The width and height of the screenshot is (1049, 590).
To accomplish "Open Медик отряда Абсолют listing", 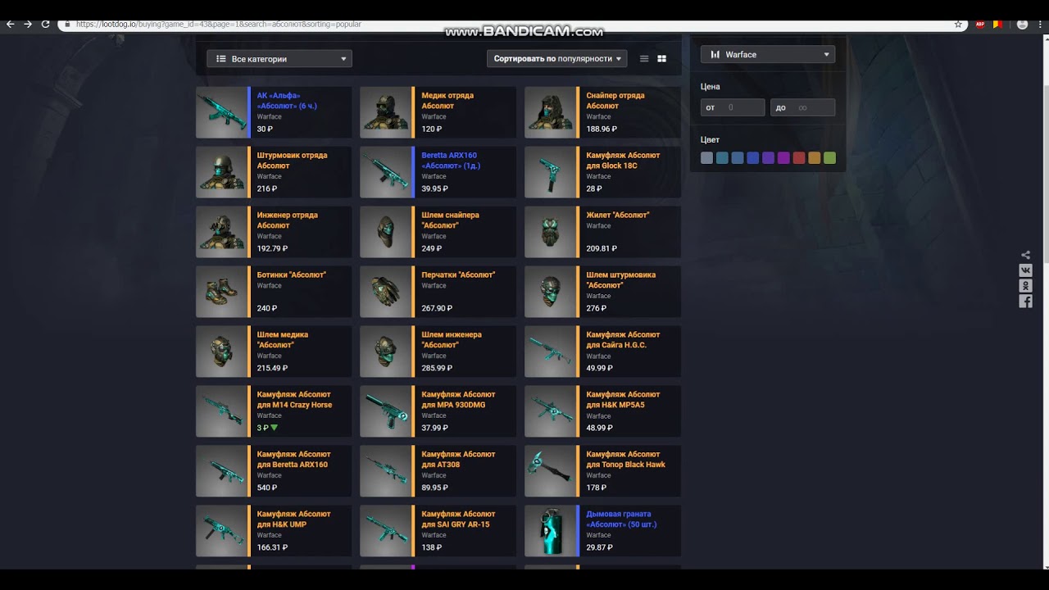I will click(438, 112).
